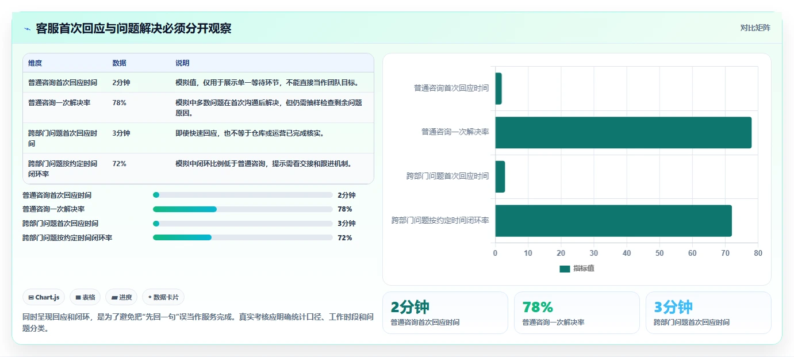The width and height of the screenshot is (794, 357).
Task: Click the 数据卡片 chip
Action: pos(163,297)
